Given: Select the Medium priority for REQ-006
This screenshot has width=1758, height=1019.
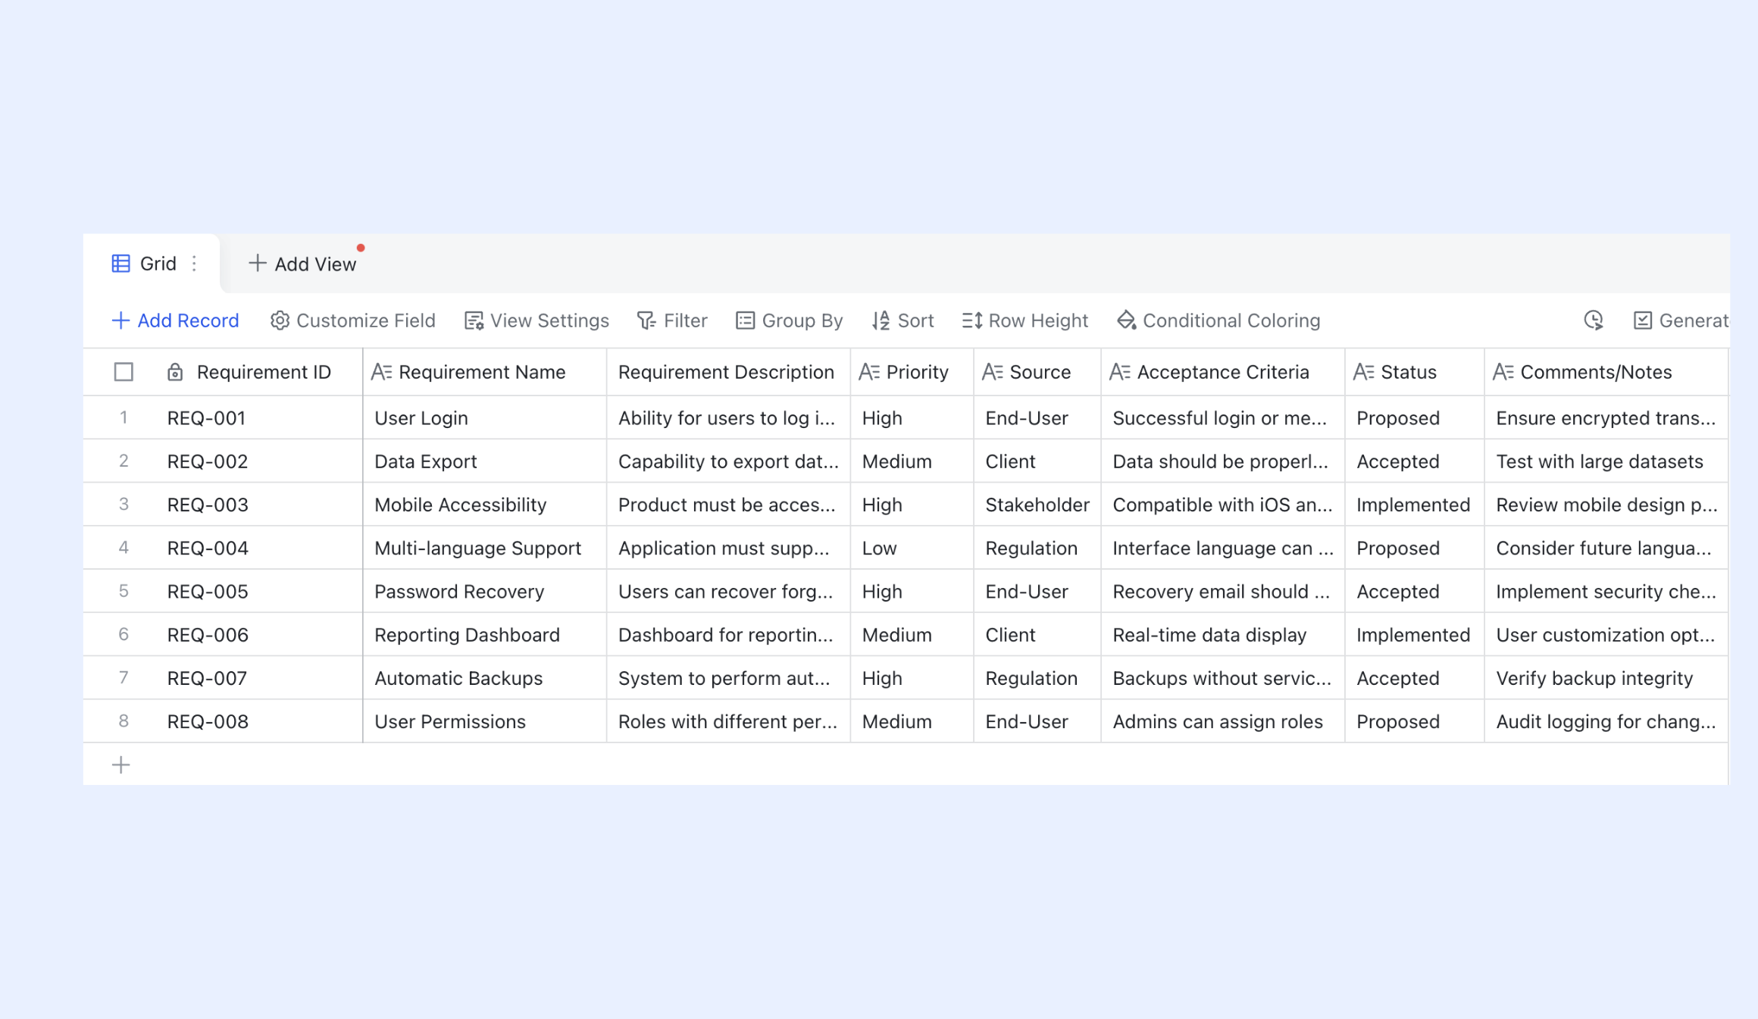Looking at the screenshot, I should click(912, 635).
